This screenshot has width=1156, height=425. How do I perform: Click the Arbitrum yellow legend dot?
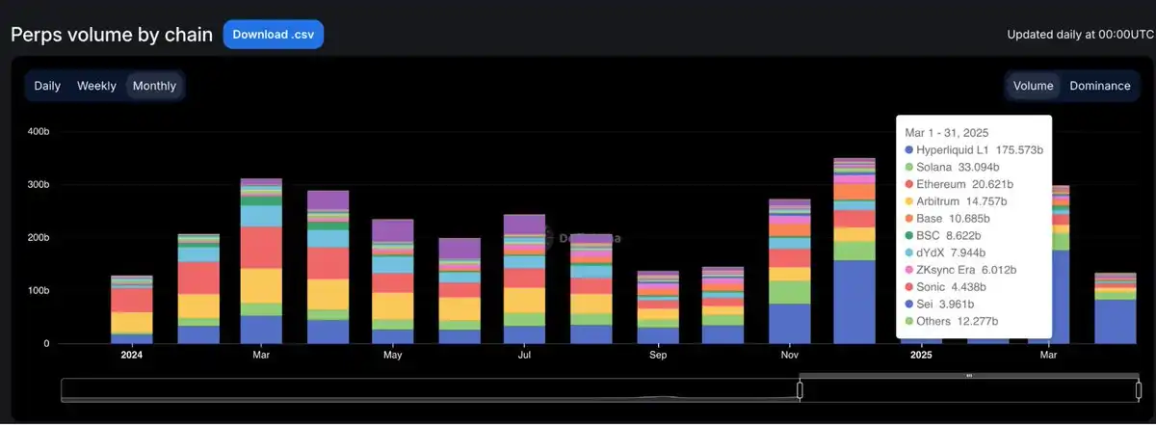pyautogui.click(x=908, y=201)
